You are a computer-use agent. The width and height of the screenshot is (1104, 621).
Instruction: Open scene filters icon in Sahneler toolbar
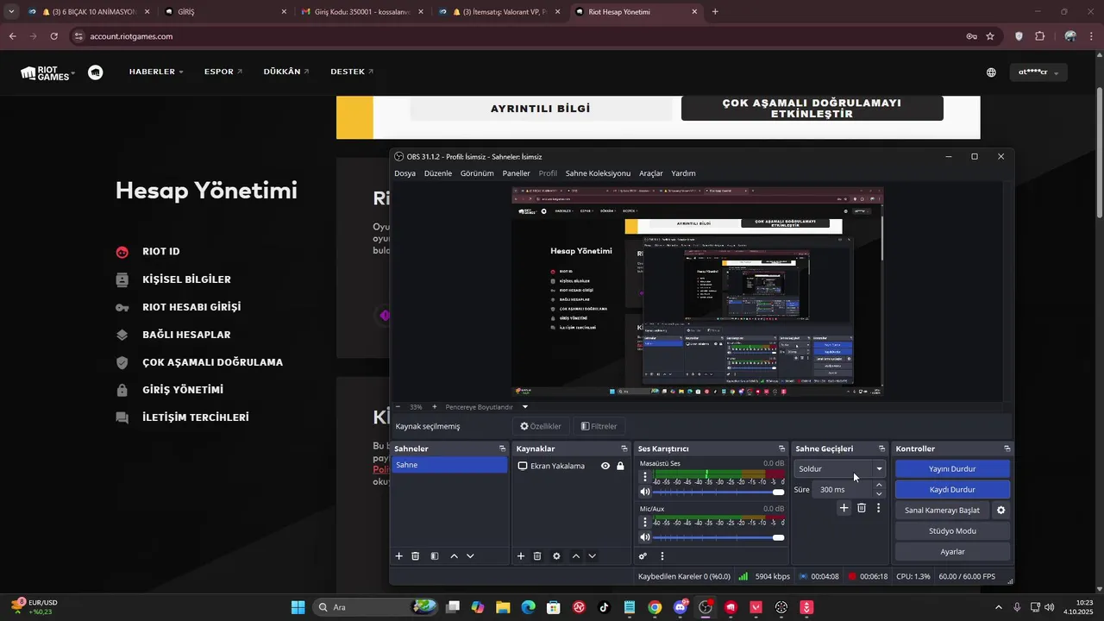pos(435,556)
